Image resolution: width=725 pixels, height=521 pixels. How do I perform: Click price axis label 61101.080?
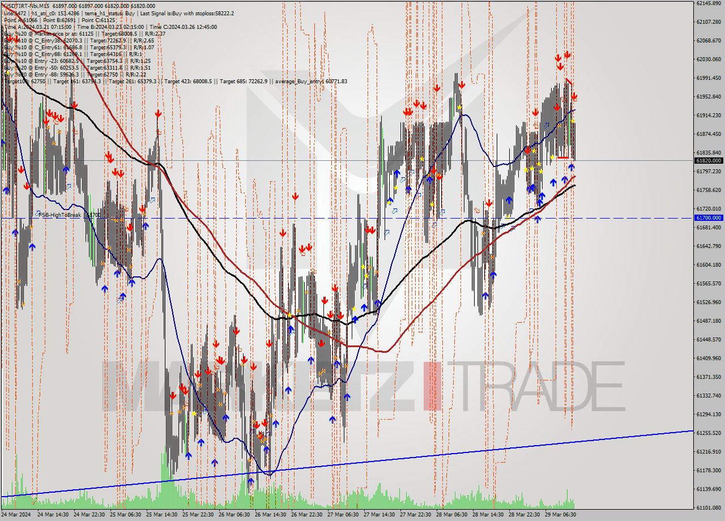[x=710, y=507]
